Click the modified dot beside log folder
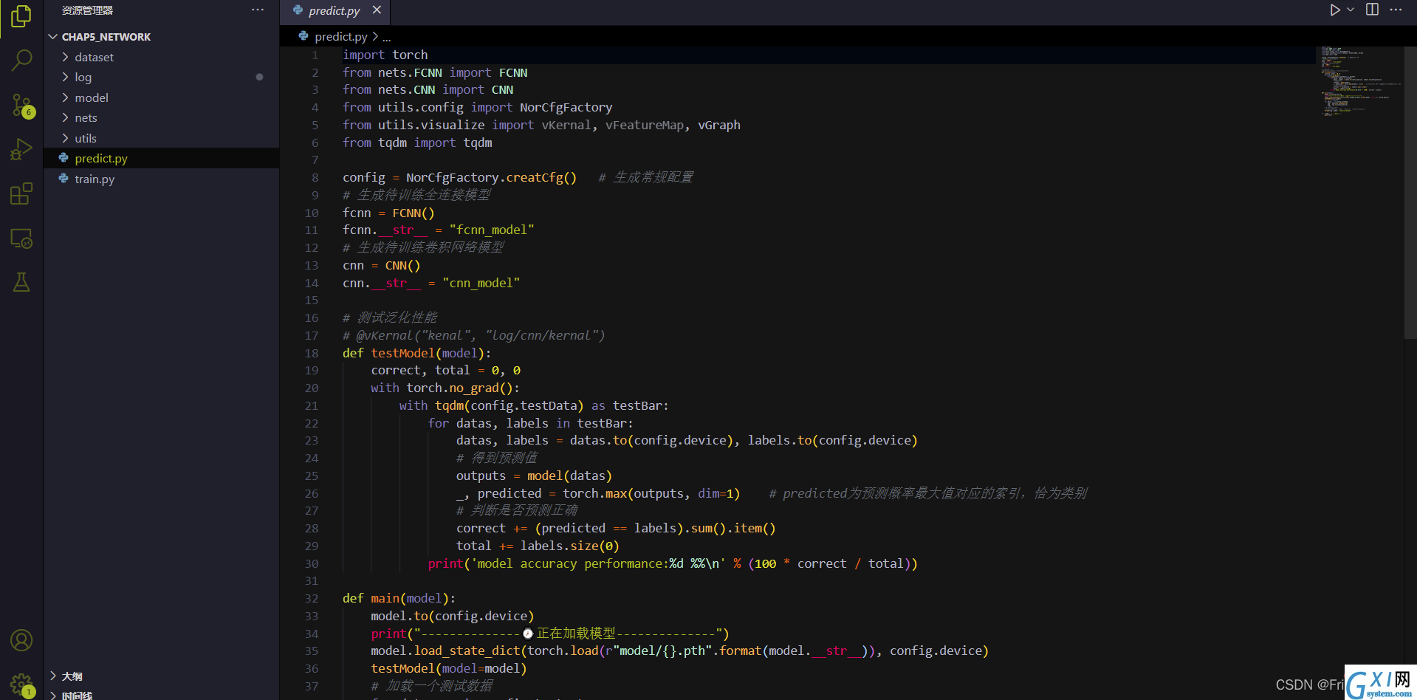Screen dimensions: 1417x700 [259, 77]
